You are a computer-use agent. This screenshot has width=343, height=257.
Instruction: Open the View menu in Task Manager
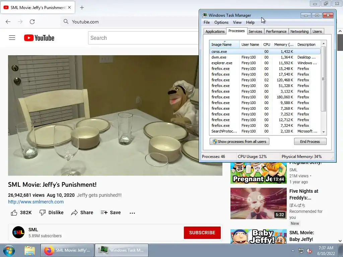[237, 22]
